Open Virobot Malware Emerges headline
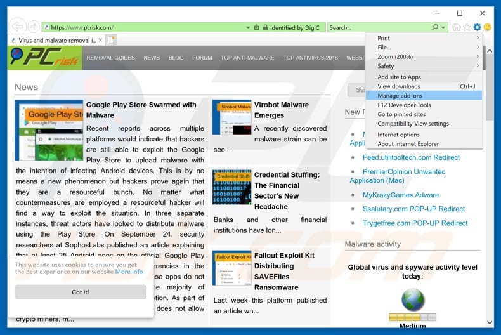Image resolution: width=501 pixels, height=335 pixels. (282, 110)
